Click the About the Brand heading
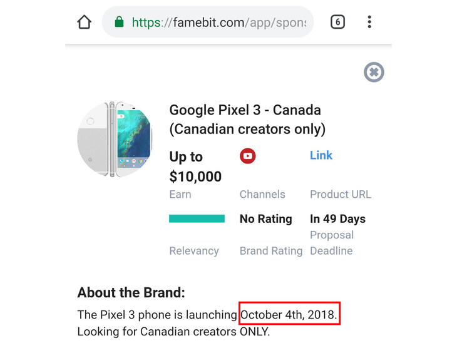 (131, 292)
